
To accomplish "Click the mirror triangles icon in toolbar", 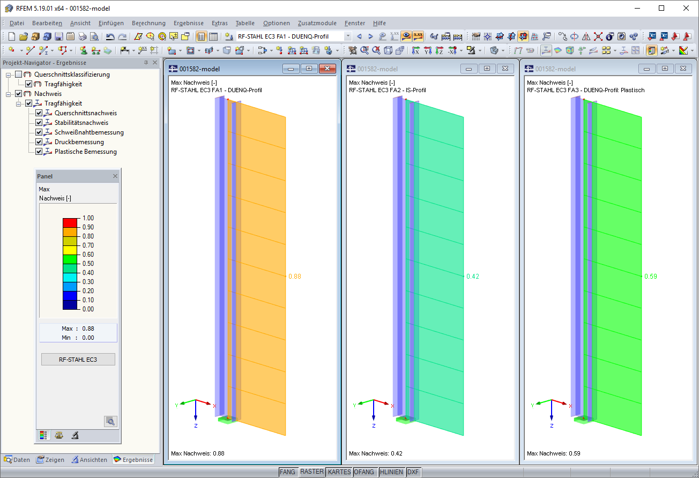I will pyautogui.click(x=586, y=36).
